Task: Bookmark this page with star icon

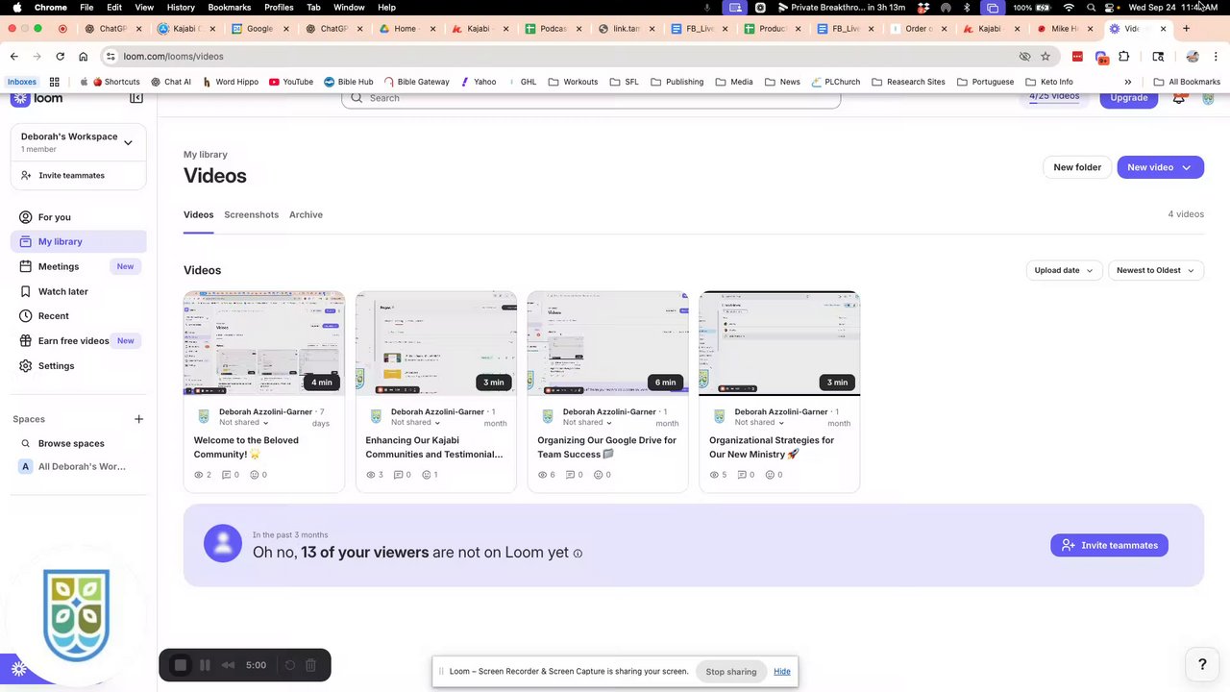Action: [x=1045, y=57]
